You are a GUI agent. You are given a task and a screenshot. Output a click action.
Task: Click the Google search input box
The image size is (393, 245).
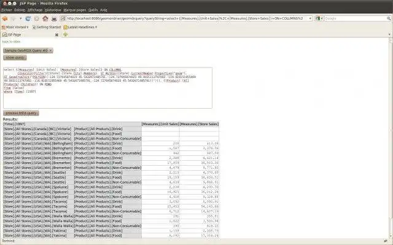[x=356, y=18]
